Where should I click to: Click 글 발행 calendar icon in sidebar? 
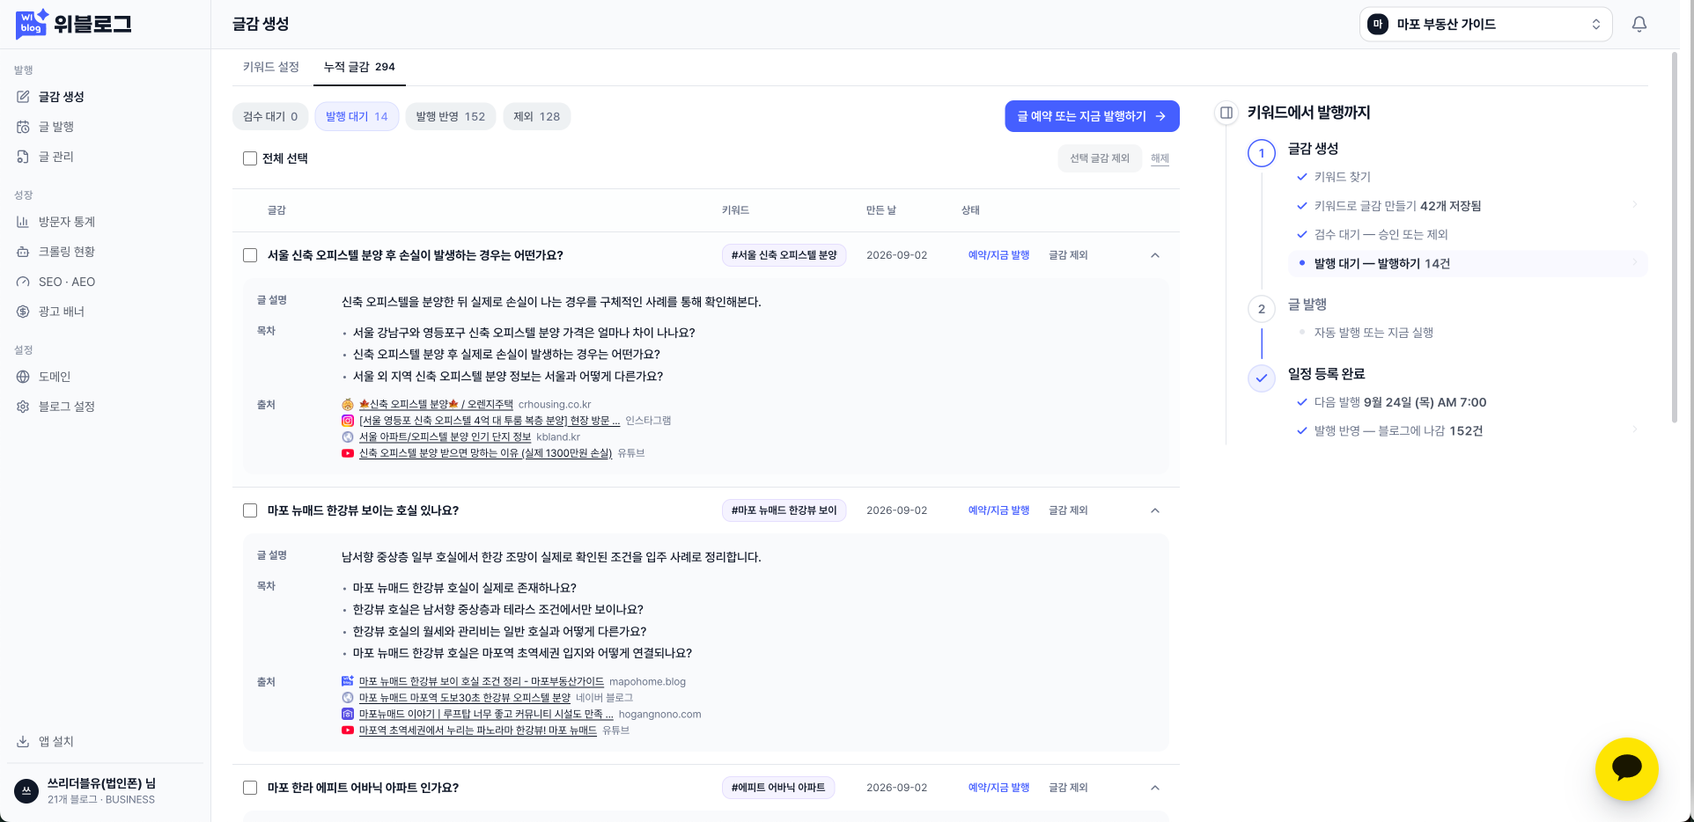pyautogui.click(x=23, y=127)
